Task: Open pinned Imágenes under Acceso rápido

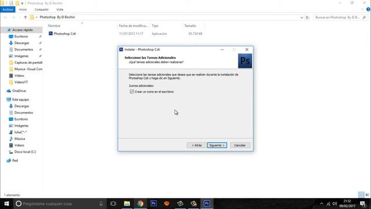Action: [21, 56]
